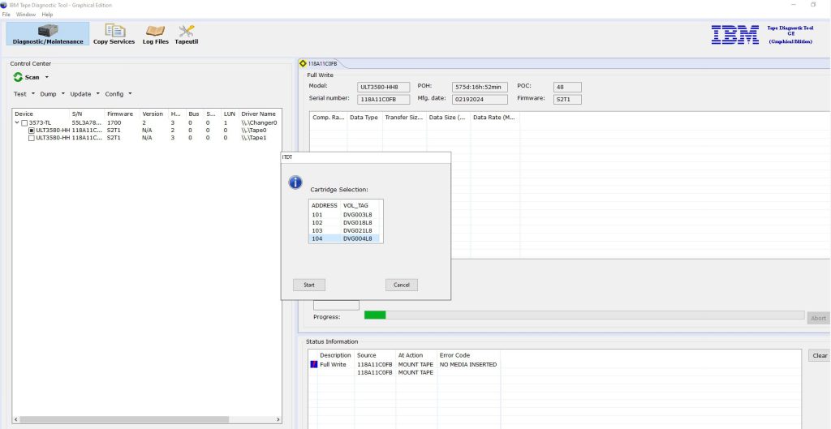Click the At Action column header
The image size is (831, 429).
coord(416,355)
